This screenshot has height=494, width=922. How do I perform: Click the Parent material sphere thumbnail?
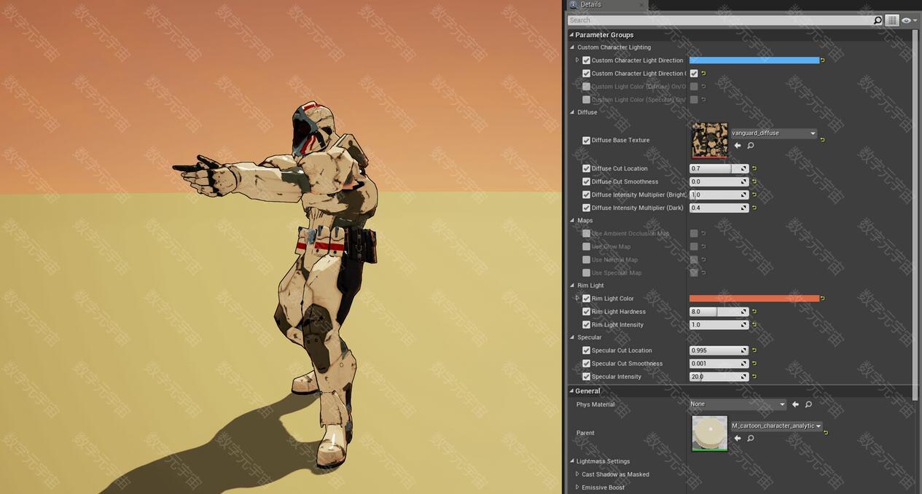pos(710,434)
